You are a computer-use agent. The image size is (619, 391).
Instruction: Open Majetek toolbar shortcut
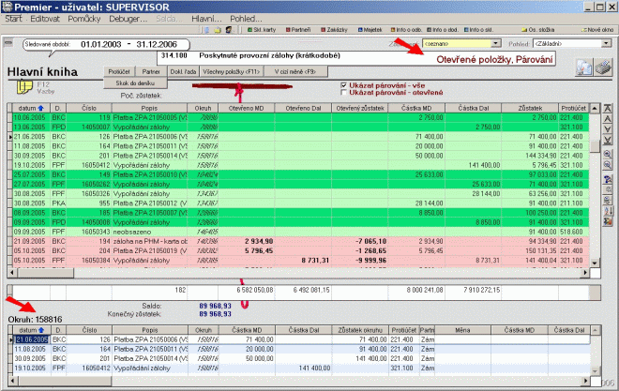pos(370,30)
